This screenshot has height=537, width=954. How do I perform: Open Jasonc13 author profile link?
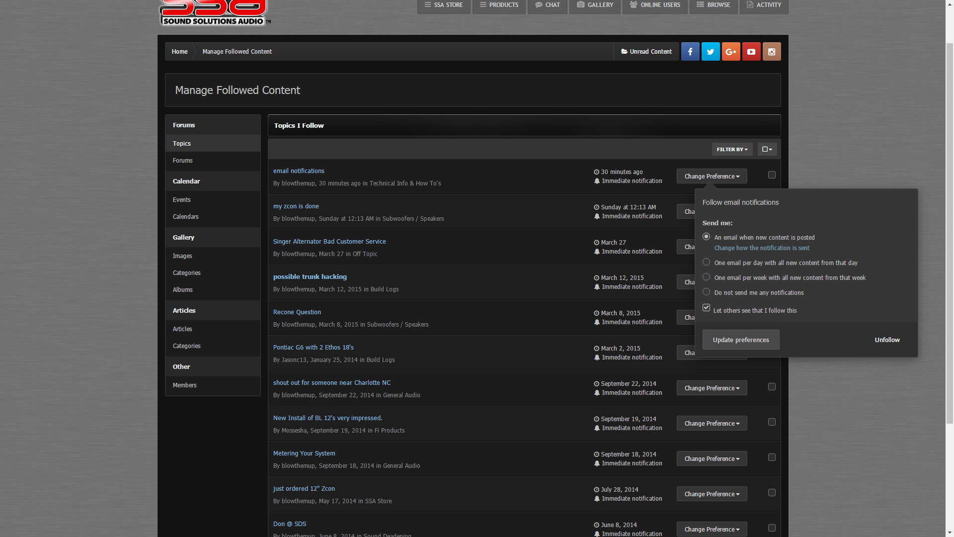point(294,360)
